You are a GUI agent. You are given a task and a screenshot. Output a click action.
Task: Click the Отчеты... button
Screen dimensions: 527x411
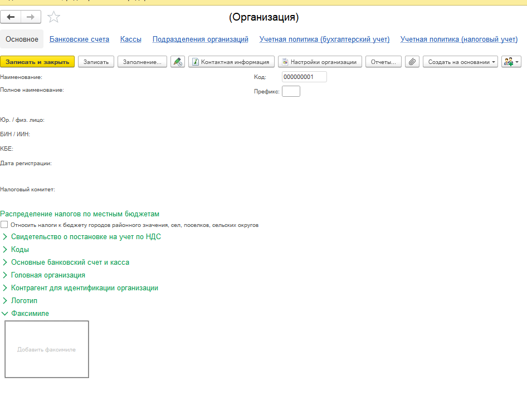tap(383, 62)
